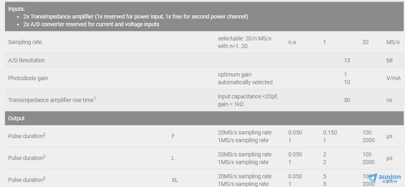Click the Inputs section header text
The width and height of the screenshot is (405, 187).
pyautogui.click(x=16, y=9)
